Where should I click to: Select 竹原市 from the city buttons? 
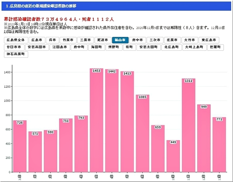(68, 40)
